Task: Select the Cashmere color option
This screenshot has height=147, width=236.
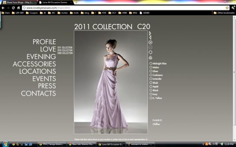Action: pyautogui.click(x=156, y=75)
